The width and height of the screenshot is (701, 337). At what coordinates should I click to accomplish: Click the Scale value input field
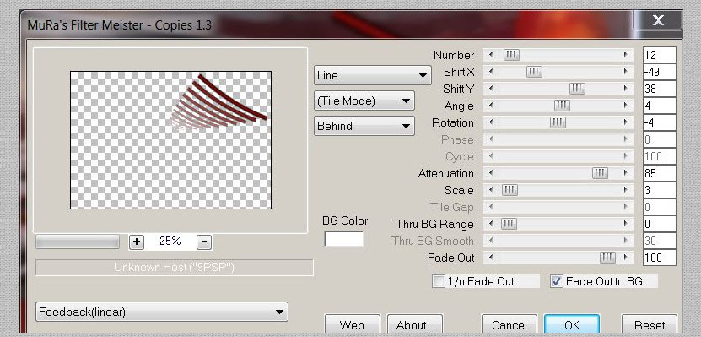[660, 190]
